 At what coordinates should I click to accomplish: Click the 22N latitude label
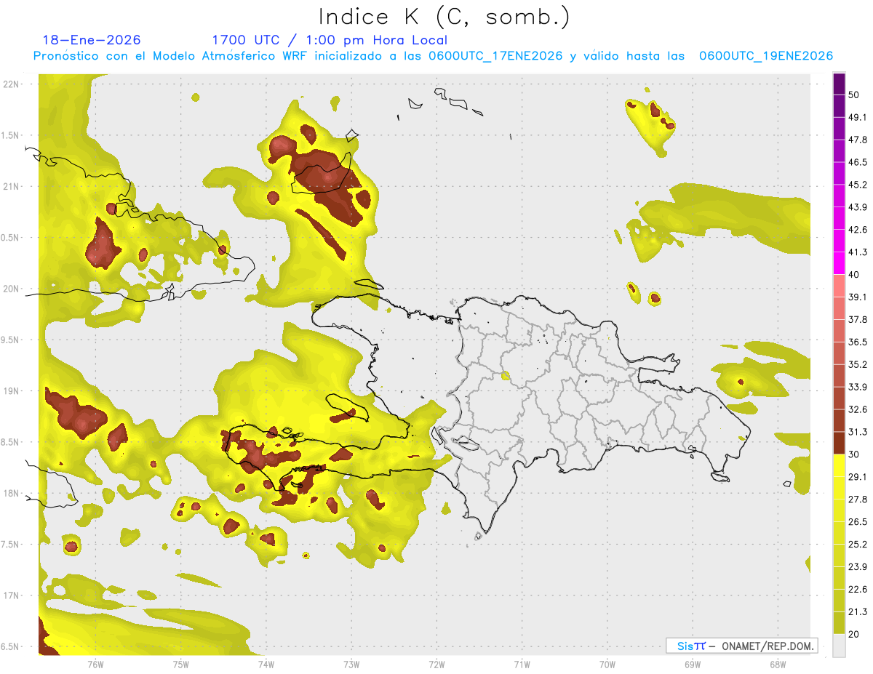[x=12, y=84]
